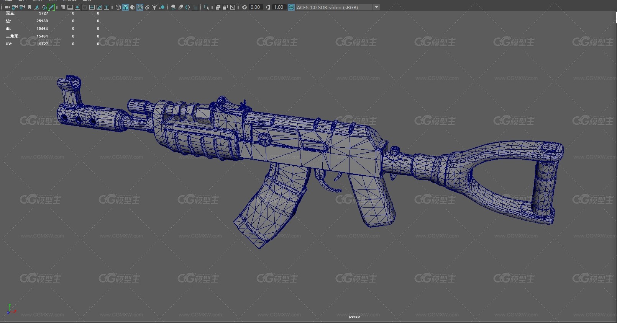Click the vertex count 9727
This screenshot has width=617, height=323.
coord(44,13)
